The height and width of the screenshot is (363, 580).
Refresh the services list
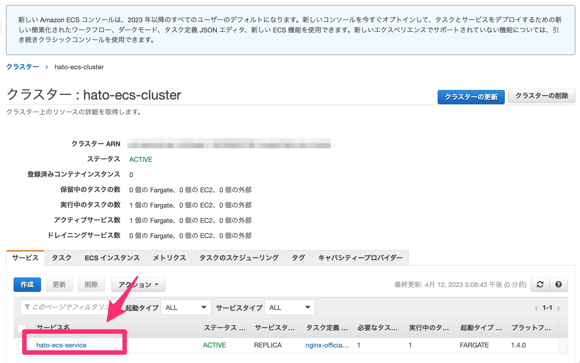[540, 284]
